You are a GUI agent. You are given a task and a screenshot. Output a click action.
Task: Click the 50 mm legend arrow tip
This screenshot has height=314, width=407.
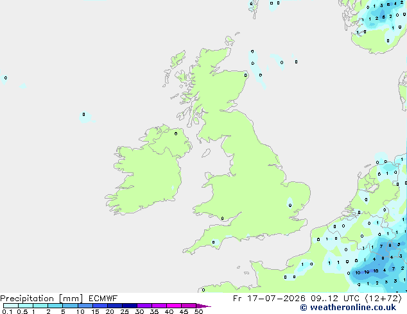[203, 306]
